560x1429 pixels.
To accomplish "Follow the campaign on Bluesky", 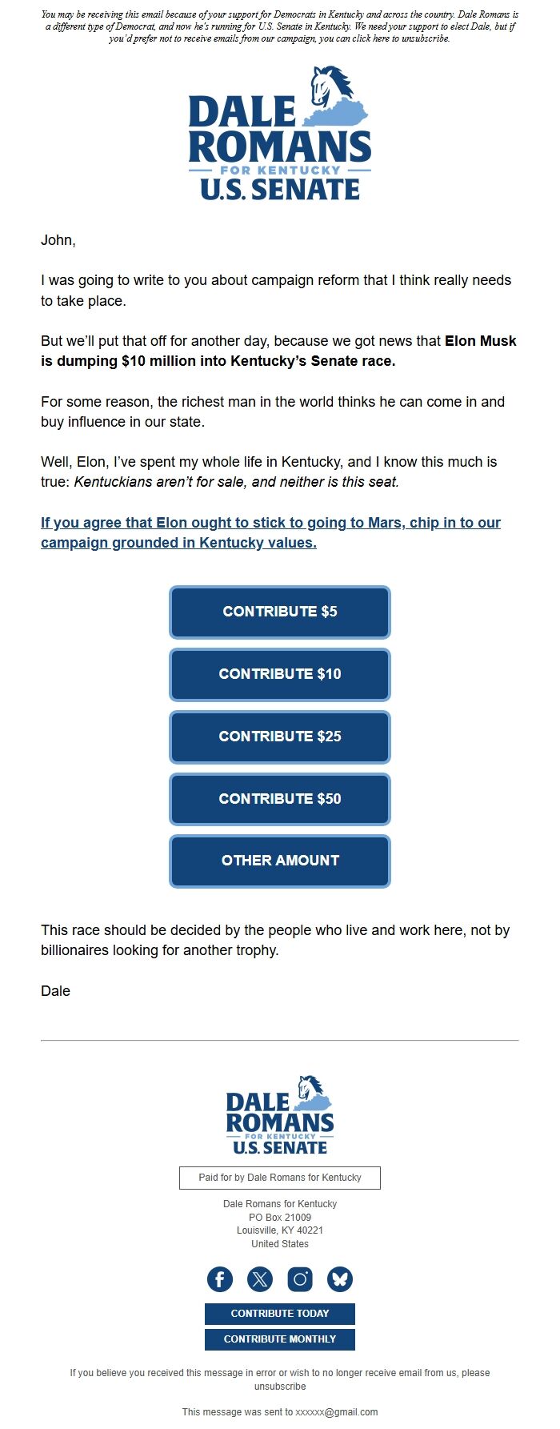I will (339, 1278).
